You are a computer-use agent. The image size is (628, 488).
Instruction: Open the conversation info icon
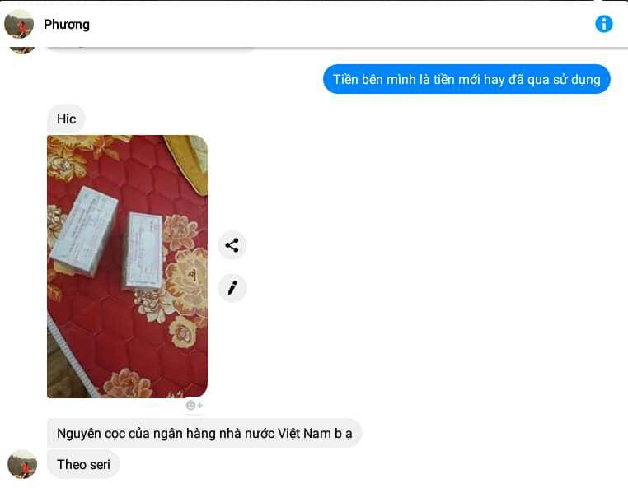tap(603, 24)
